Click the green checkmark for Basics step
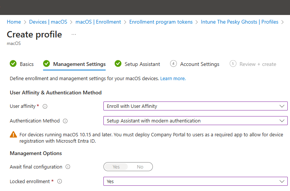Screen dimensions: 290x191 coord(13,64)
